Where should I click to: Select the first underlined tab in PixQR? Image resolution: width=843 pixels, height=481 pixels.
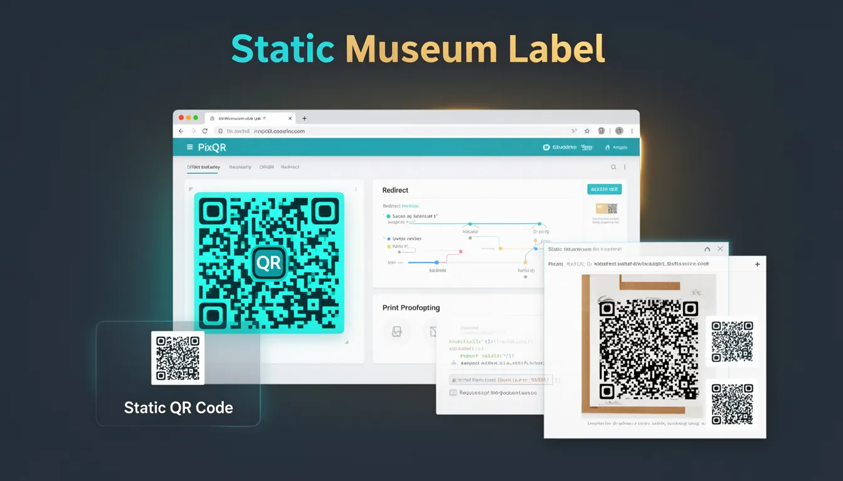(x=203, y=167)
